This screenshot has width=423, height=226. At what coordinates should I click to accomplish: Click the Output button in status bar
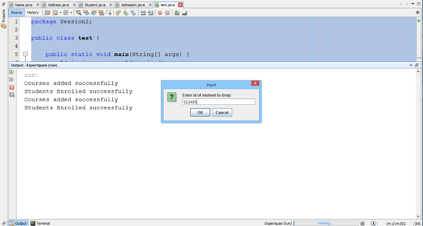18,223
